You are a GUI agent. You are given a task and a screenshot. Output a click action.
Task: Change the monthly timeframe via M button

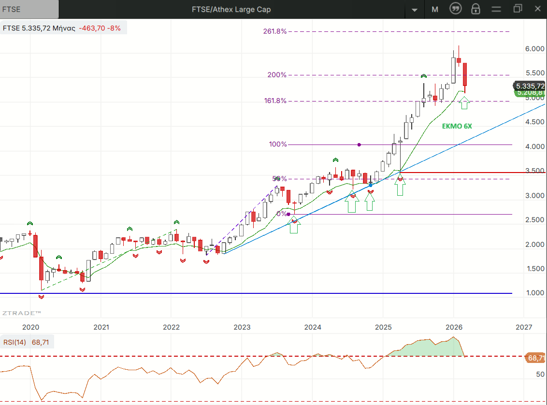435,9
